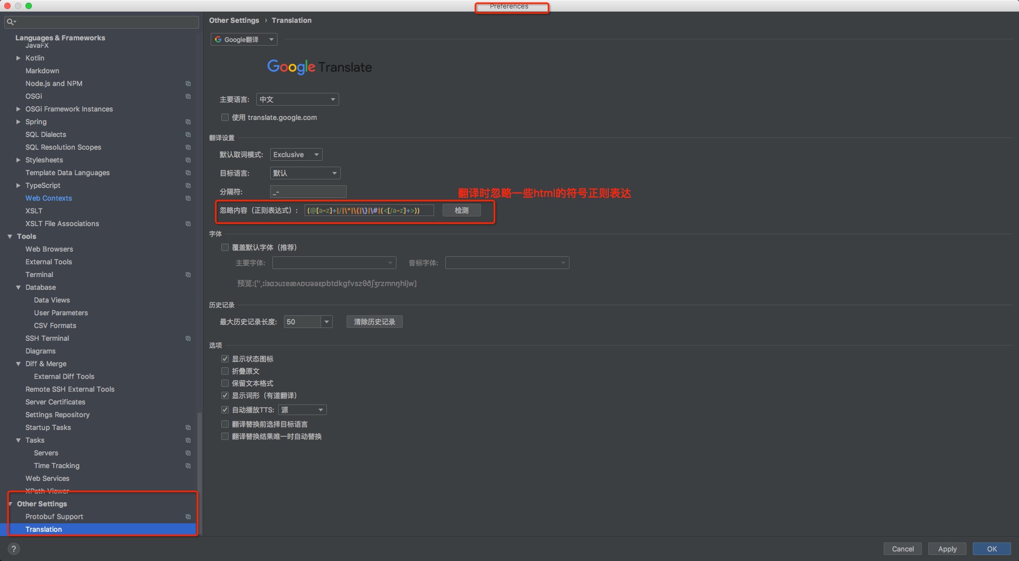
Task: Click the project-level icon beside SQL Dialects
Action: 188,135
